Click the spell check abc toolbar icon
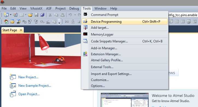Viewport: 198px width, 107px height. click(x=48, y=22)
